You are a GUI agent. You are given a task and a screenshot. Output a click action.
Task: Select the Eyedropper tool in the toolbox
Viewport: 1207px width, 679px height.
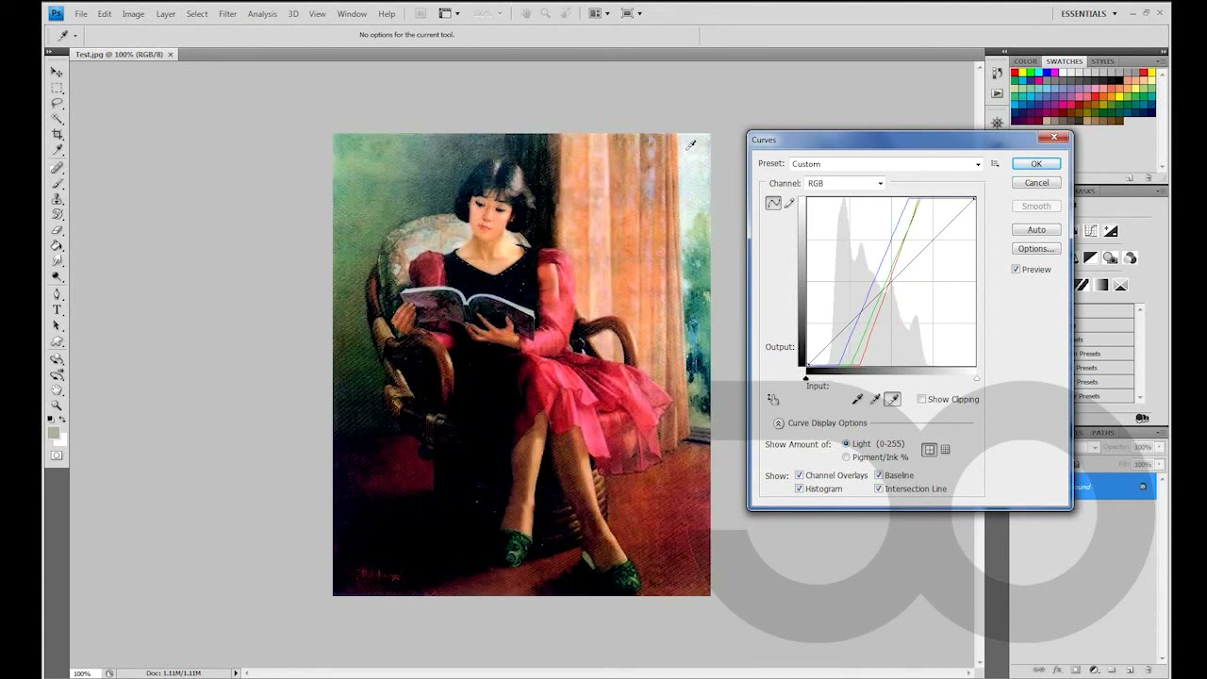point(57,151)
